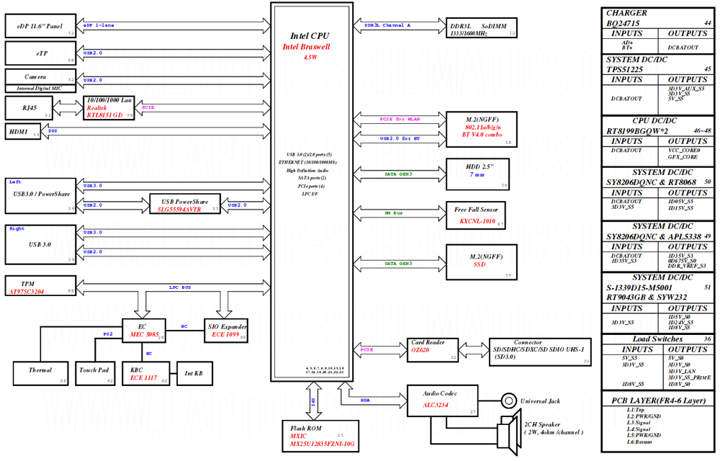The width and height of the screenshot is (720, 461).
Task: Select the TPM AT97SC3204 block
Action: click(x=40, y=285)
